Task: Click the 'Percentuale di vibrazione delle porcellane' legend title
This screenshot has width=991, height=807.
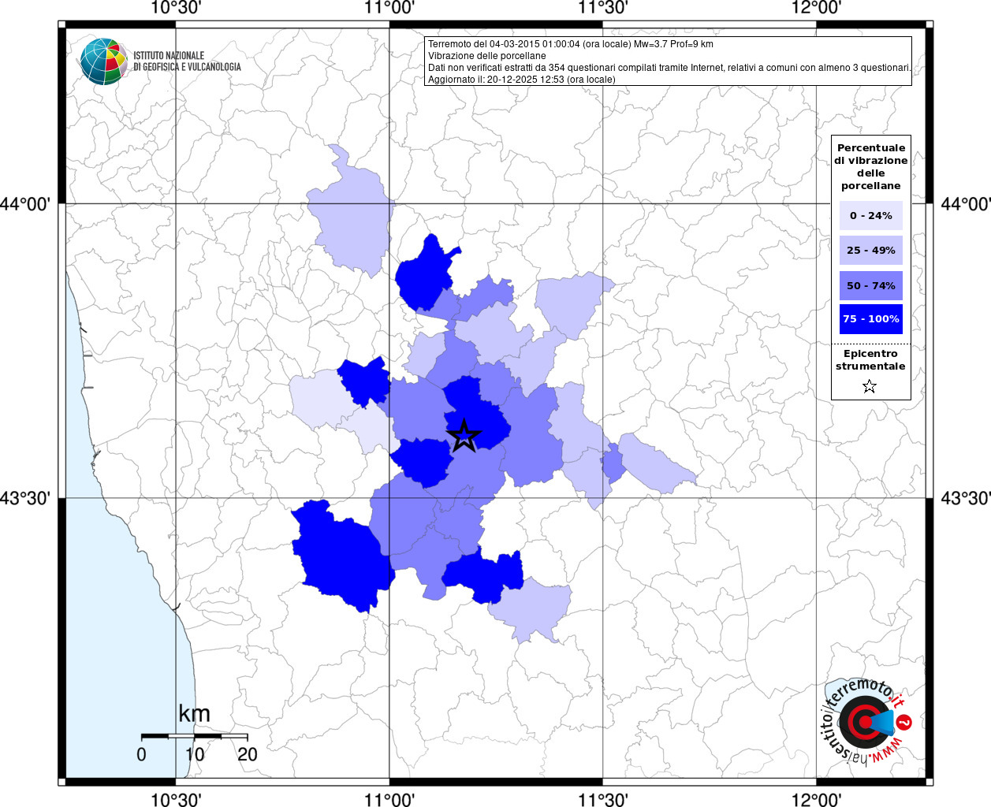Action: pyautogui.click(x=870, y=166)
